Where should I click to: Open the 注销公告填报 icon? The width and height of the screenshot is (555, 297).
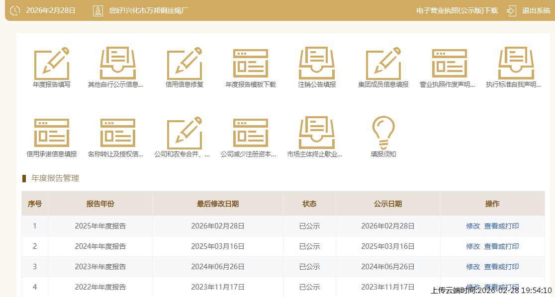point(317,64)
